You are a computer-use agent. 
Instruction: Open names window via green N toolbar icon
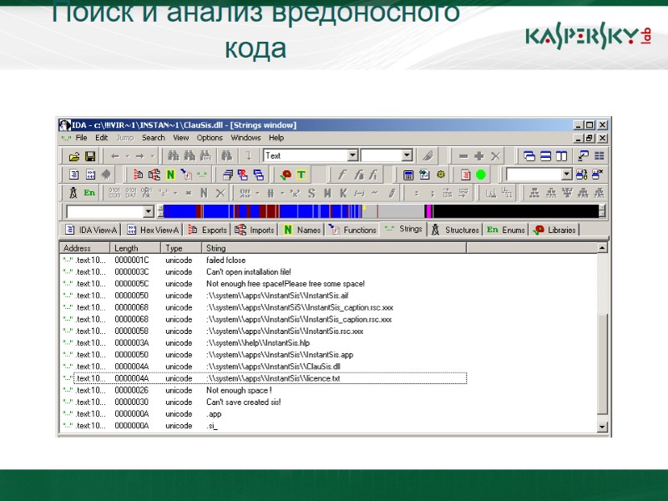point(170,175)
